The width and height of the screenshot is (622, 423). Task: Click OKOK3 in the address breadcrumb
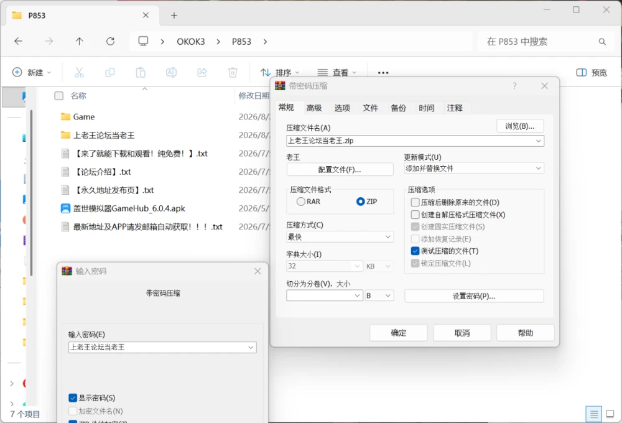click(191, 42)
